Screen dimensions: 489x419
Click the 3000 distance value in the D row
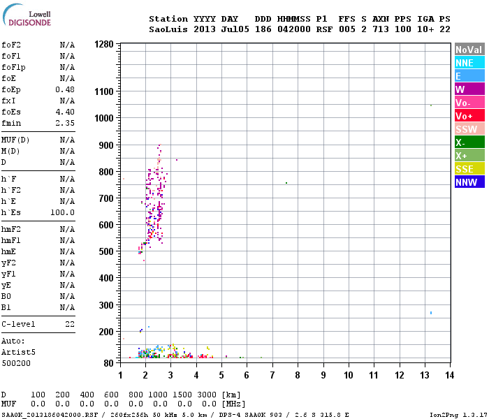[207, 395]
